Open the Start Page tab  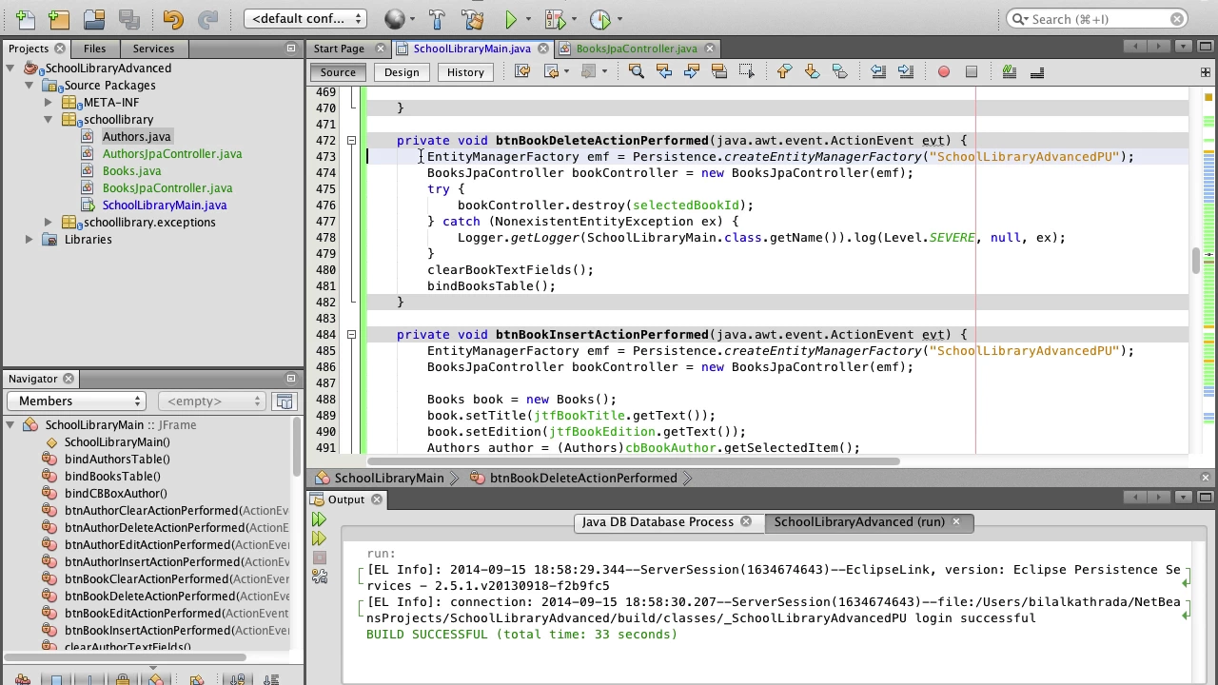point(339,49)
